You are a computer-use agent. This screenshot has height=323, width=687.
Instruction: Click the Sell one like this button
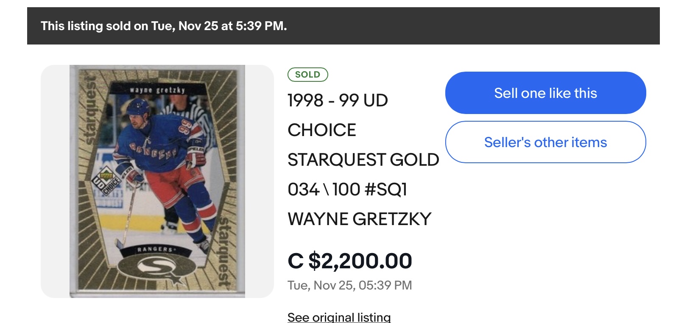click(545, 93)
